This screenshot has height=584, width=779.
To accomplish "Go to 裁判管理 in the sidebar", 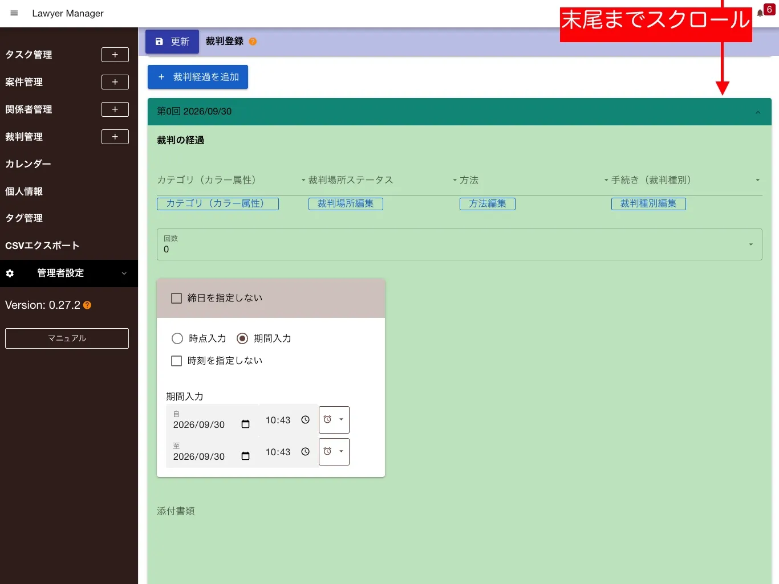I will pyautogui.click(x=24, y=137).
